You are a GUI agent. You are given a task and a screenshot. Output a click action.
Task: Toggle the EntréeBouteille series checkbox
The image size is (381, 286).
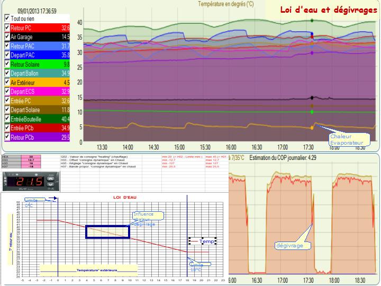click(x=7, y=119)
